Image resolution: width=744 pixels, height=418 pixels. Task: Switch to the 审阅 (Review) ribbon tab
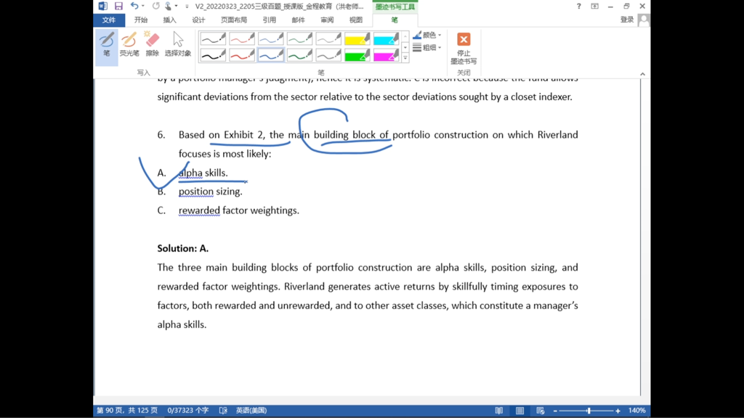327,20
